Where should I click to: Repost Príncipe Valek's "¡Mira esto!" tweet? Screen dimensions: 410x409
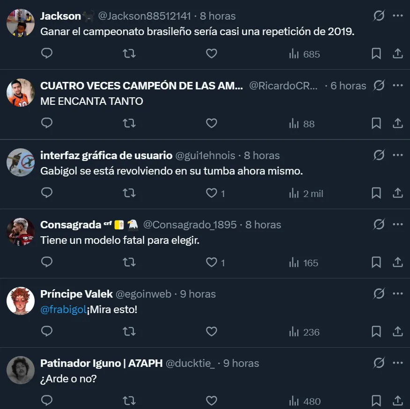click(x=129, y=332)
